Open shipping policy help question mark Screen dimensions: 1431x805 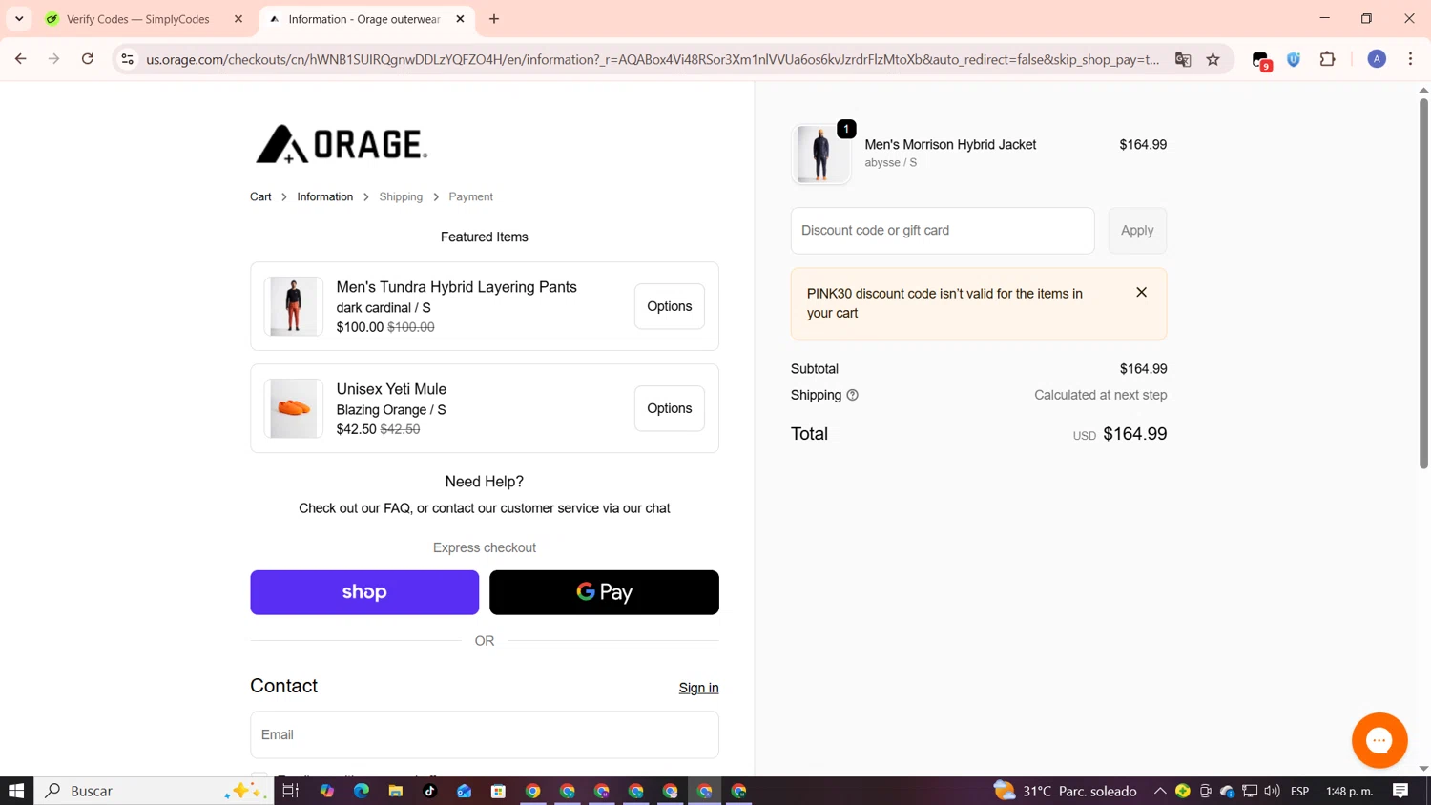(852, 395)
